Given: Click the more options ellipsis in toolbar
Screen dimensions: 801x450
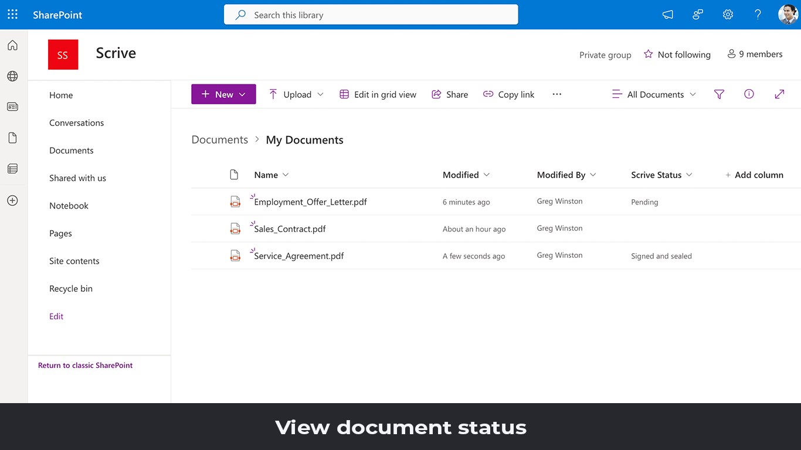Looking at the screenshot, I should 557,94.
